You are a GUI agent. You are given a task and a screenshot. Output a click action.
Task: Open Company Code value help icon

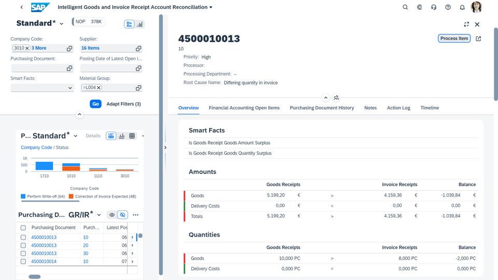69,48
